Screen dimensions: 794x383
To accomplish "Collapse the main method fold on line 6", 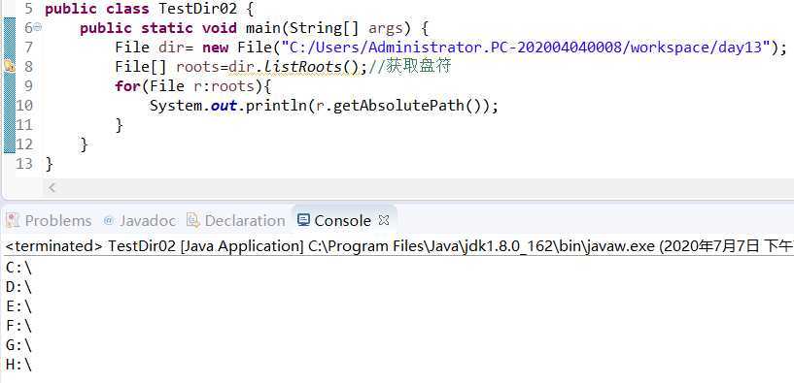I will click(x=37, y=28).
